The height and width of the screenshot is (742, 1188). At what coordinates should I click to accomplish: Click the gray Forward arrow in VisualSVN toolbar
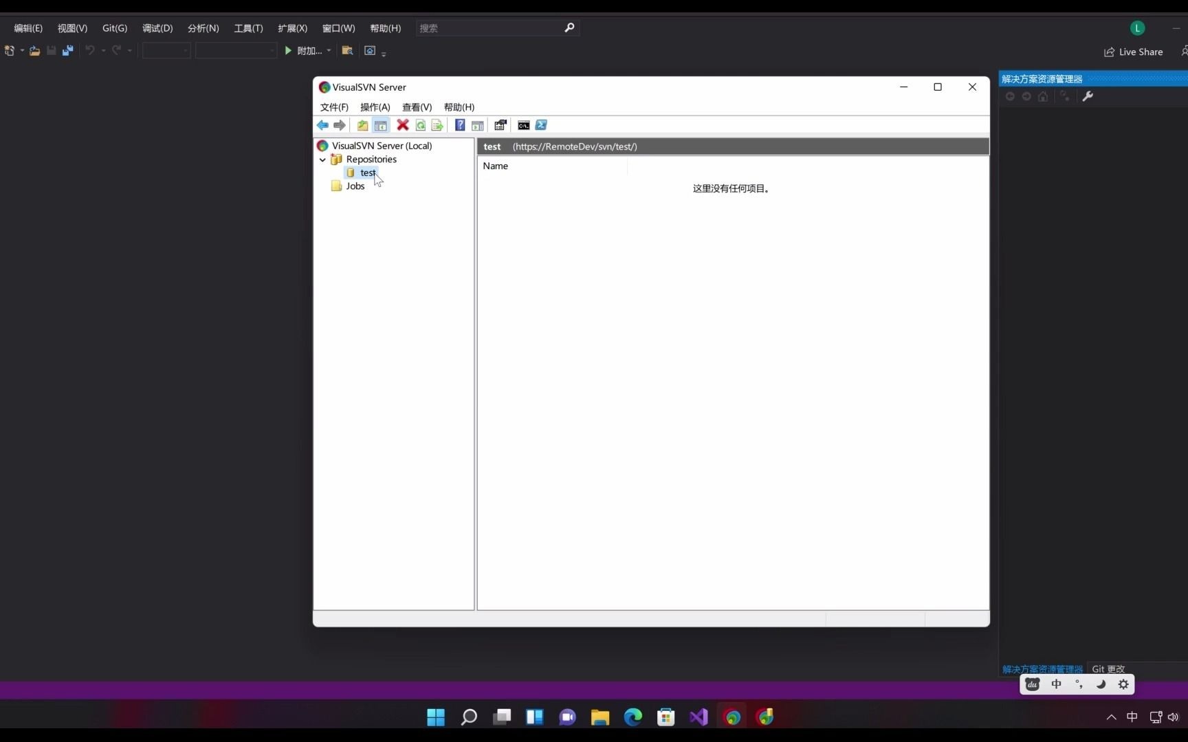[x=340, y=125]
